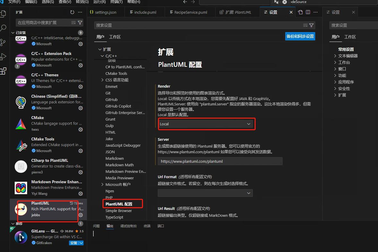Click 备份和同步设置 button
Image resolution: width=378 pixels, height=252 pixels.
(300, 36)
